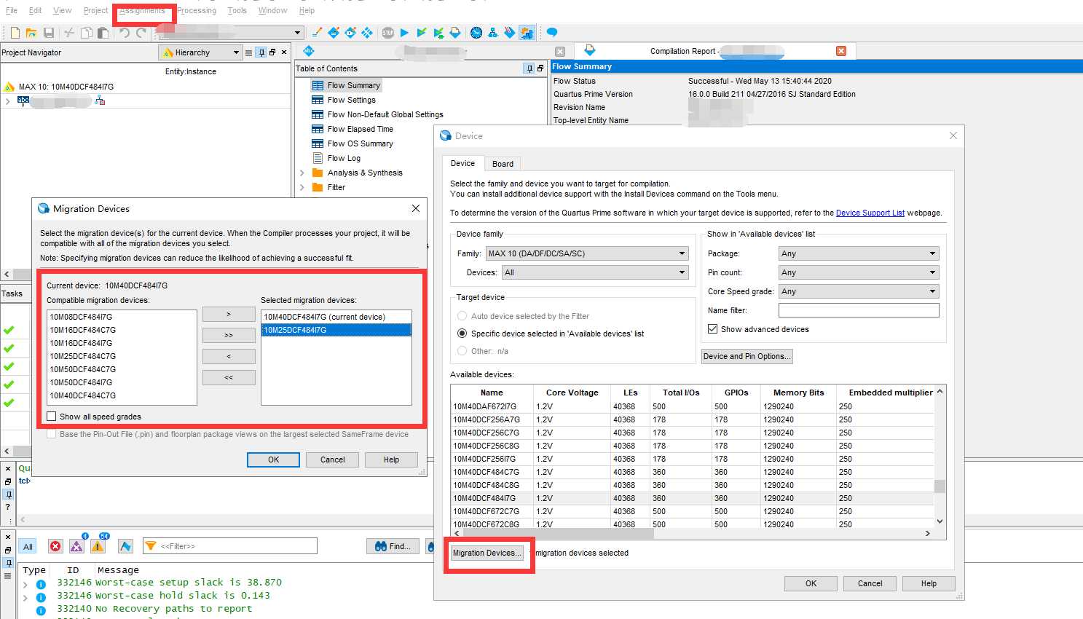The image size is (1083, 619).
Task: Filter critical warnings with purple triangle icon
Action: pos(76,546)
